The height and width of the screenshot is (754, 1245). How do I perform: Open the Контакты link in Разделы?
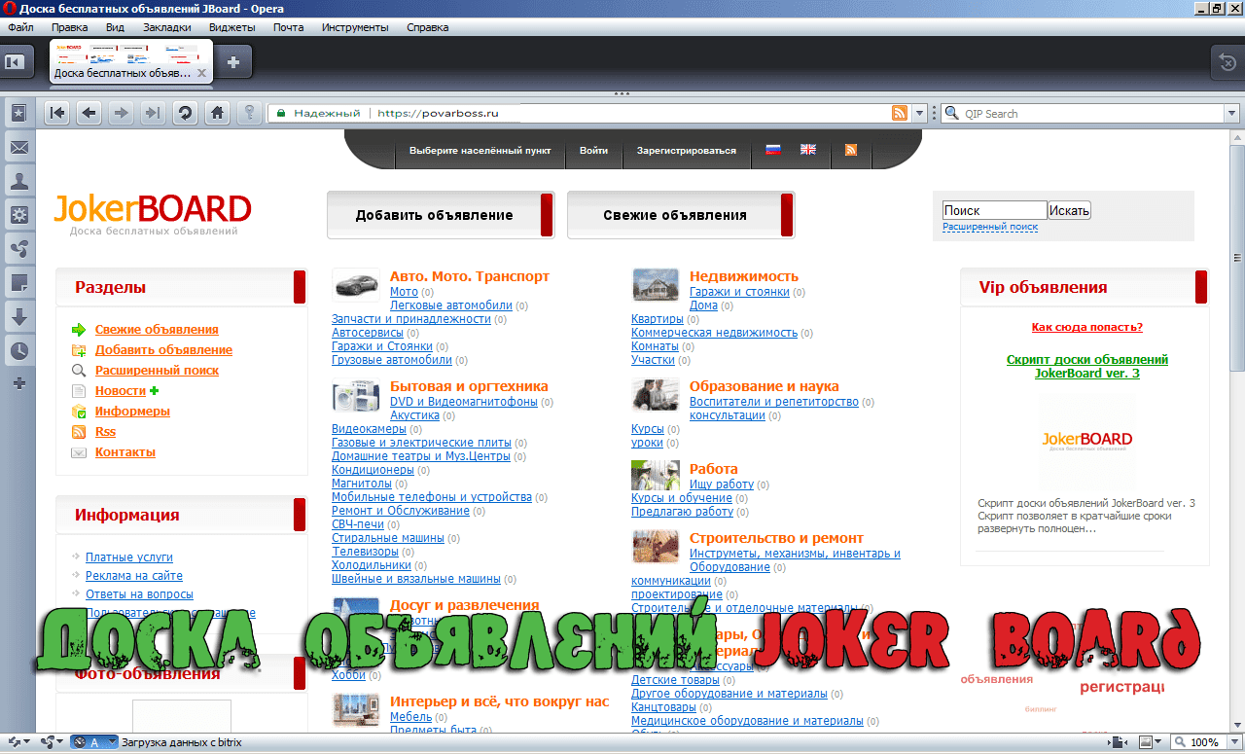point(125,452)
